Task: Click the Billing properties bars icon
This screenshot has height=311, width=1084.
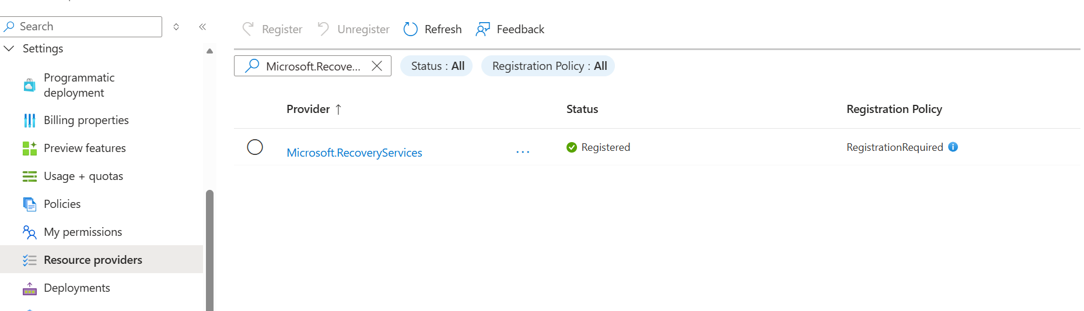Action: [29, 120]
